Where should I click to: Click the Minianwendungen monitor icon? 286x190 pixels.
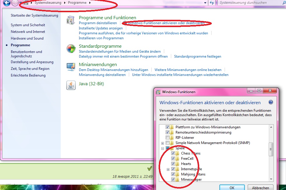71,67
